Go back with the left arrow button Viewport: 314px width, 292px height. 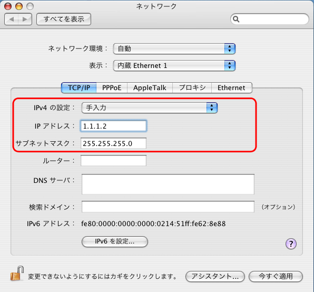(11, 19)
